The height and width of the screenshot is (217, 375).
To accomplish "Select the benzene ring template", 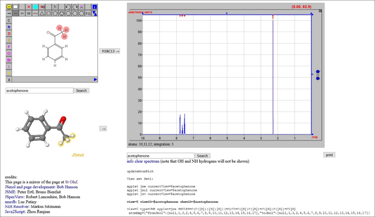I will coord(62,13).
